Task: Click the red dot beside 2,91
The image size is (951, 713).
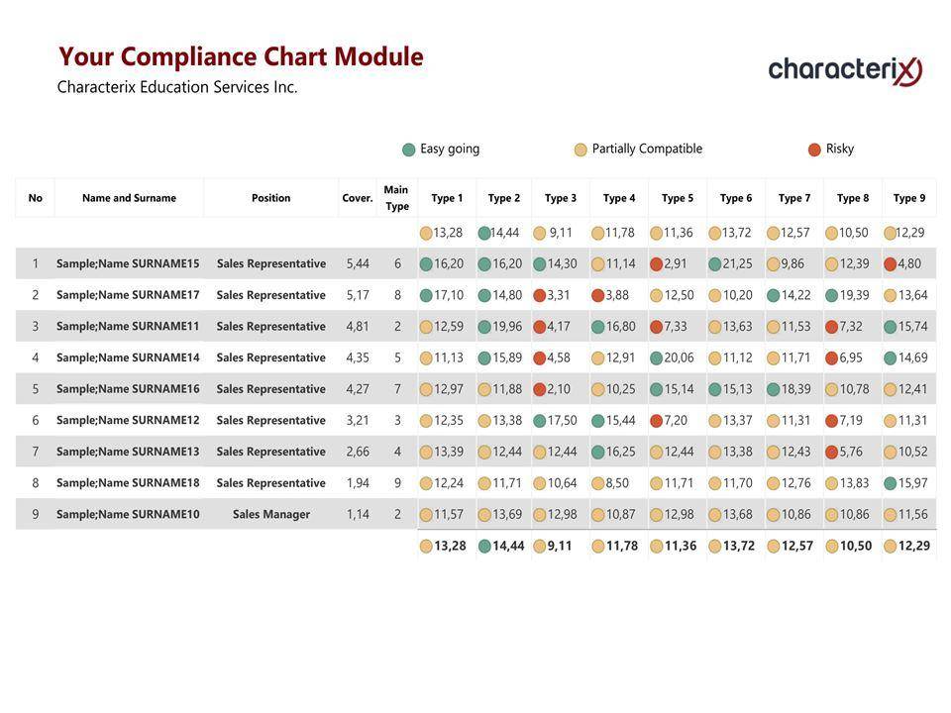Action: pyautogui.click(x=656, y=264)
